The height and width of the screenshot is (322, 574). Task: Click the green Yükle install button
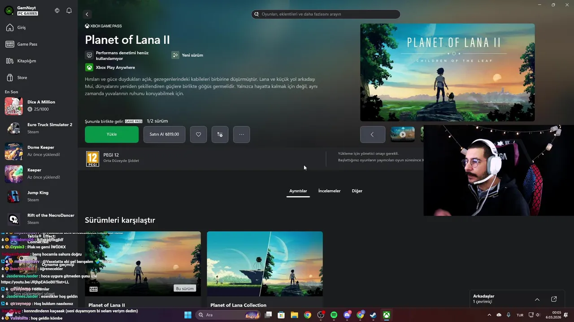click(x=112, y=134)
